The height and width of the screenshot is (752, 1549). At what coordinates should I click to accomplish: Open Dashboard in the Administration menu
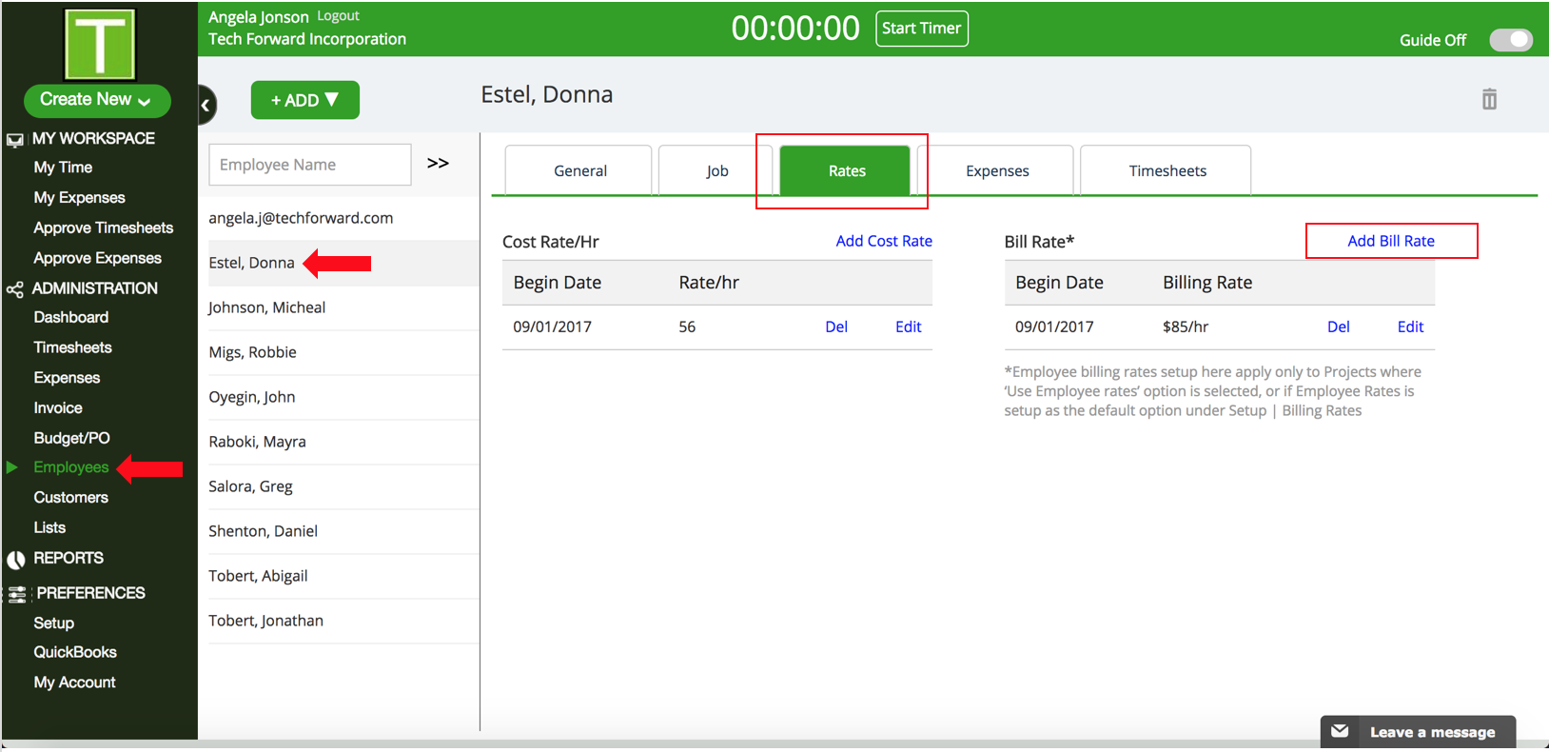coord(71,317)
